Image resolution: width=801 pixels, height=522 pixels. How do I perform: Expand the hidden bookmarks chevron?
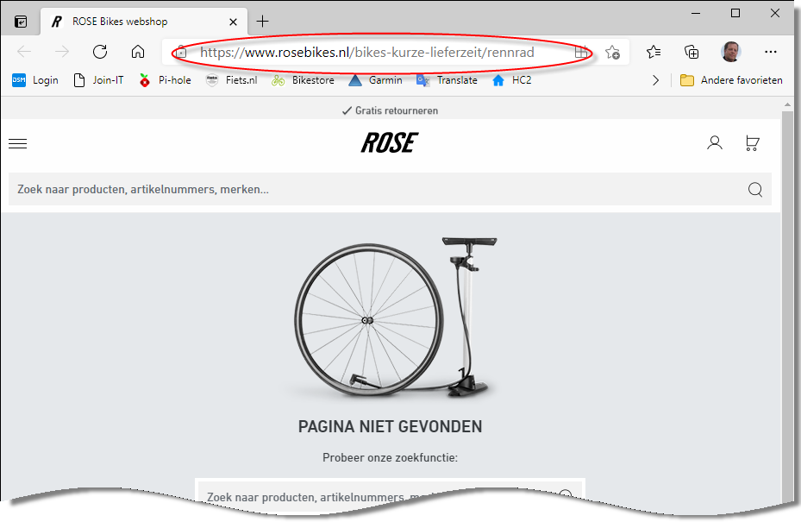pos(655,80)
